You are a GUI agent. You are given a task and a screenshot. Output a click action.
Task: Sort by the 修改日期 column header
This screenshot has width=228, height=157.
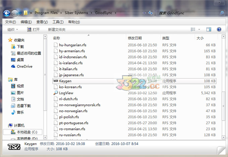pos(135,38)
